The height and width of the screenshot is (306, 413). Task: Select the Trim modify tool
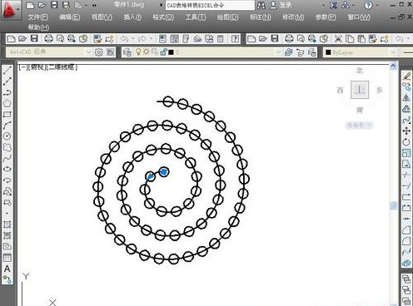coord(406,175)
